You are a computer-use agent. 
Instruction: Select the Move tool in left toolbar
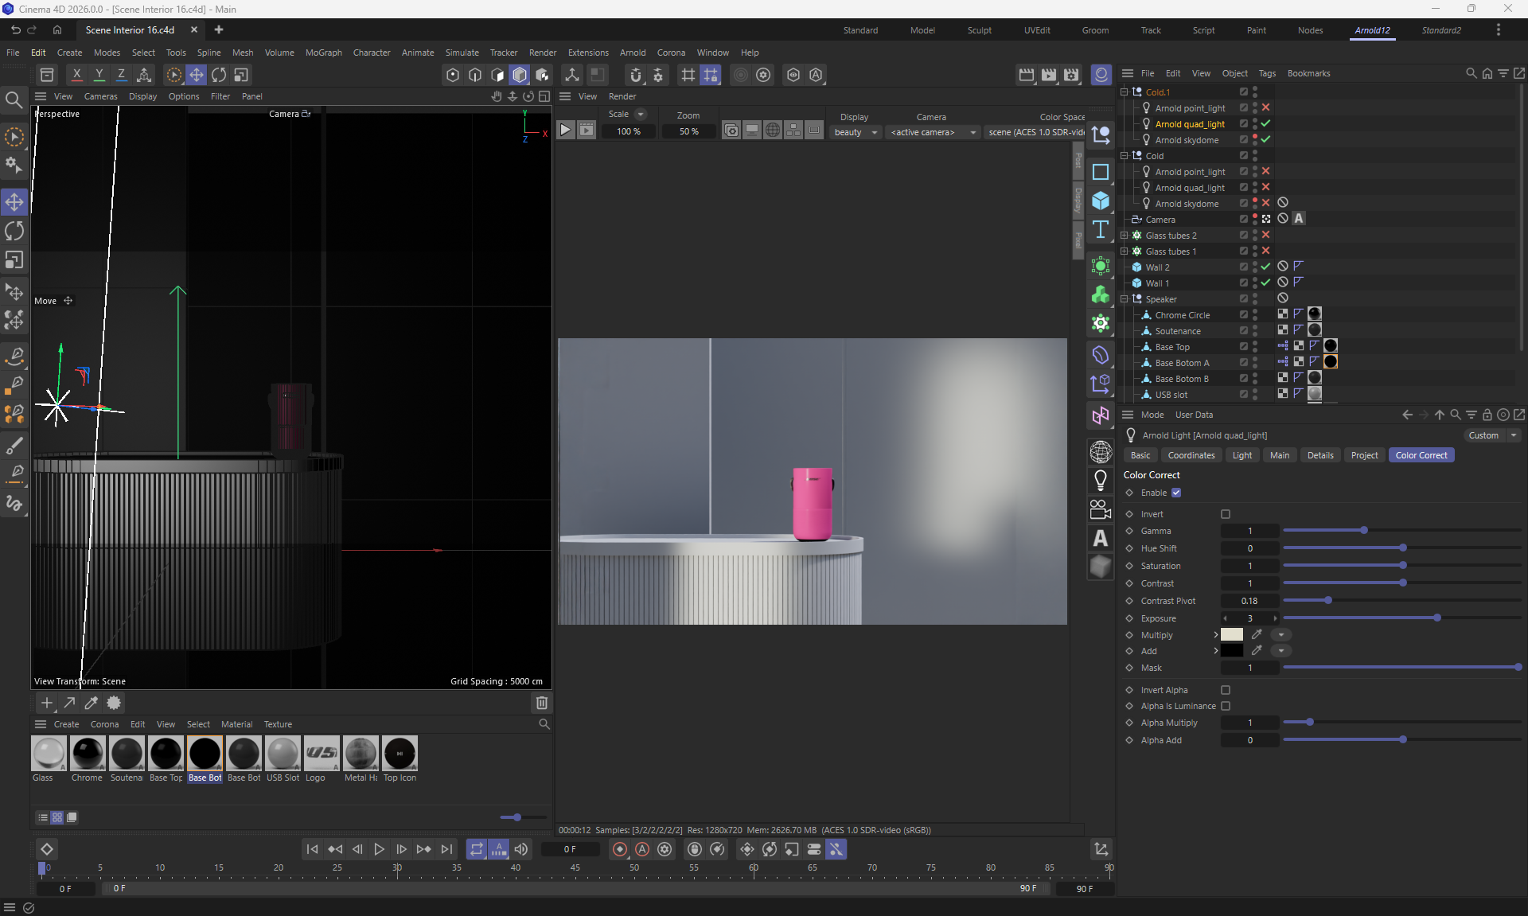[x=14, y=201]
